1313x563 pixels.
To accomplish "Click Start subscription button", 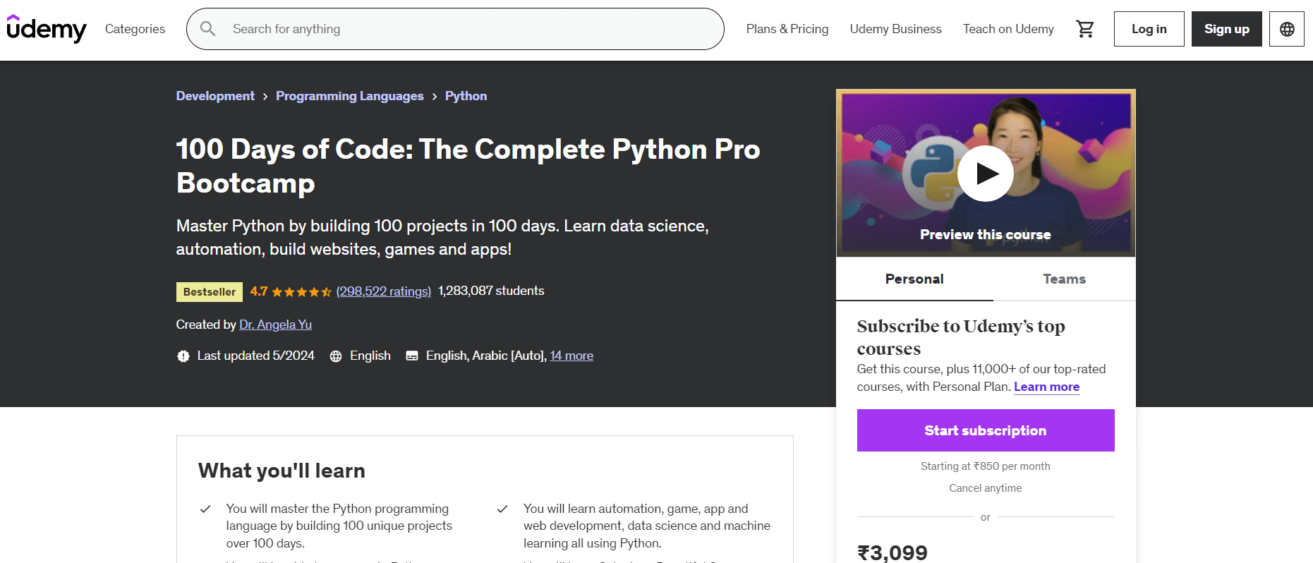I will (x=986, y=430).
